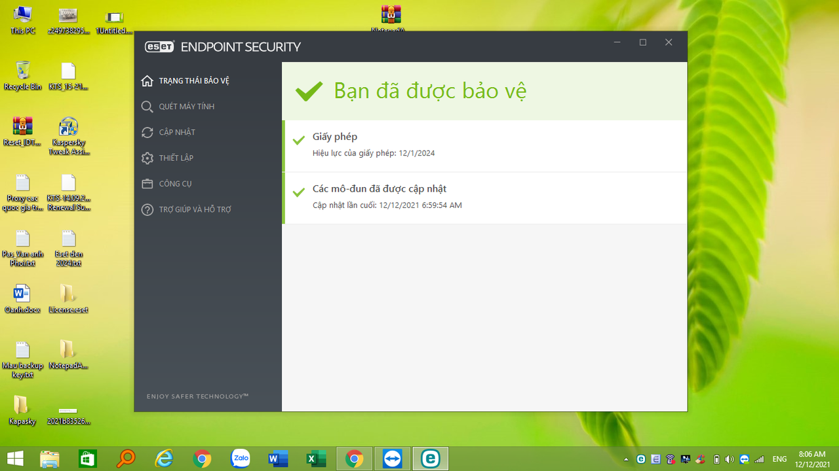Switch ENG input language indicator

click(x=780, y=459)
